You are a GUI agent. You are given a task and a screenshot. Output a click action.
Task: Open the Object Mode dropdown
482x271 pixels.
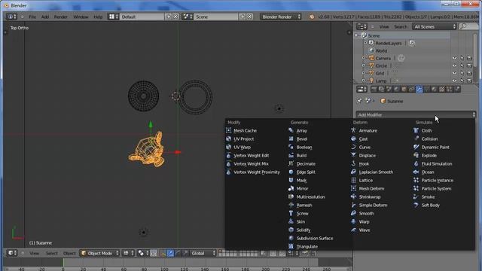coord(99,253)
